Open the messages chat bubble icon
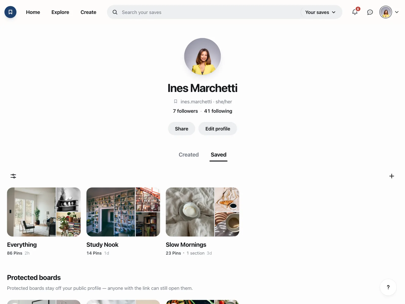 pyautogui.click(x=370, y=12)
